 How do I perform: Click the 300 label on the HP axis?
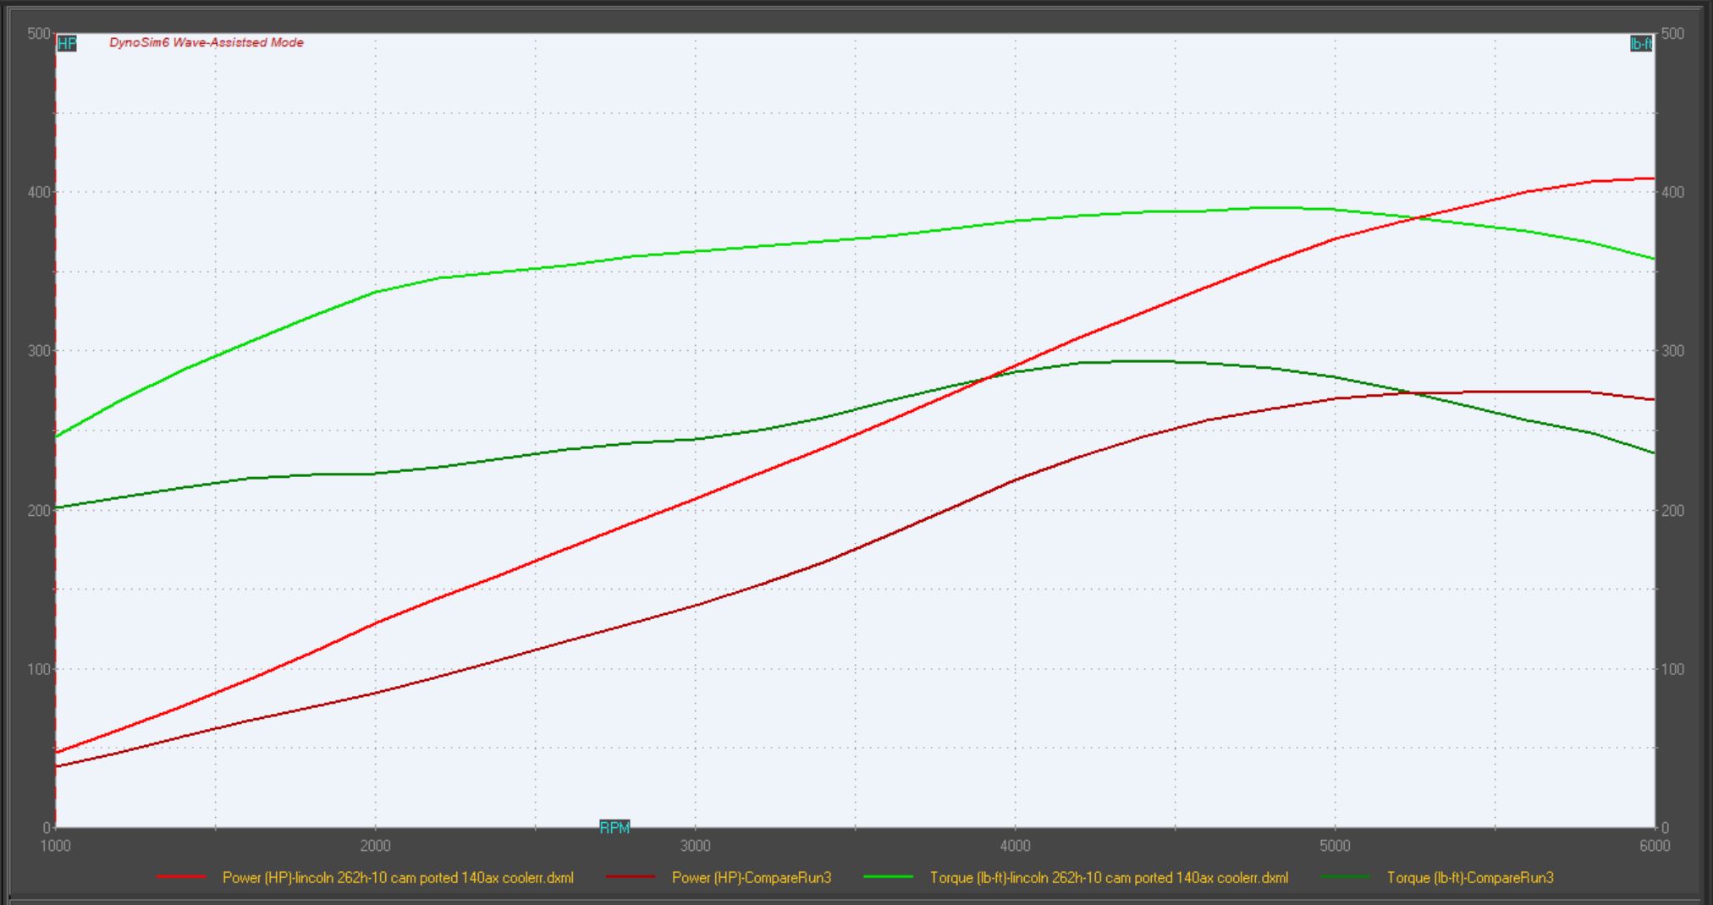39,351
